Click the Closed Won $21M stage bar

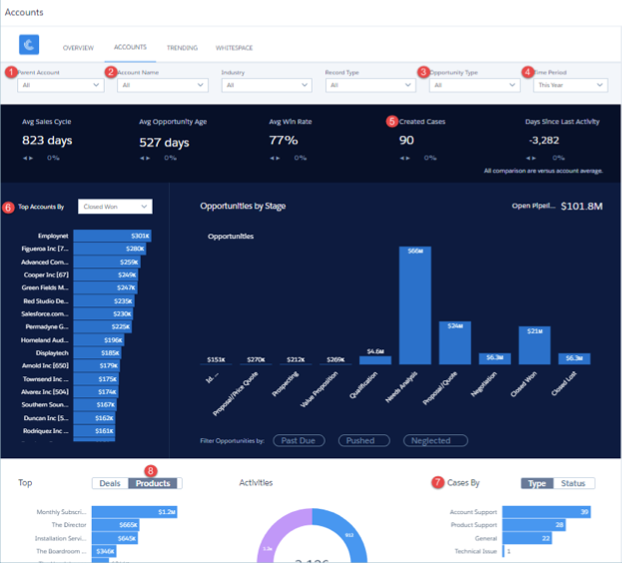pos(535,345)
